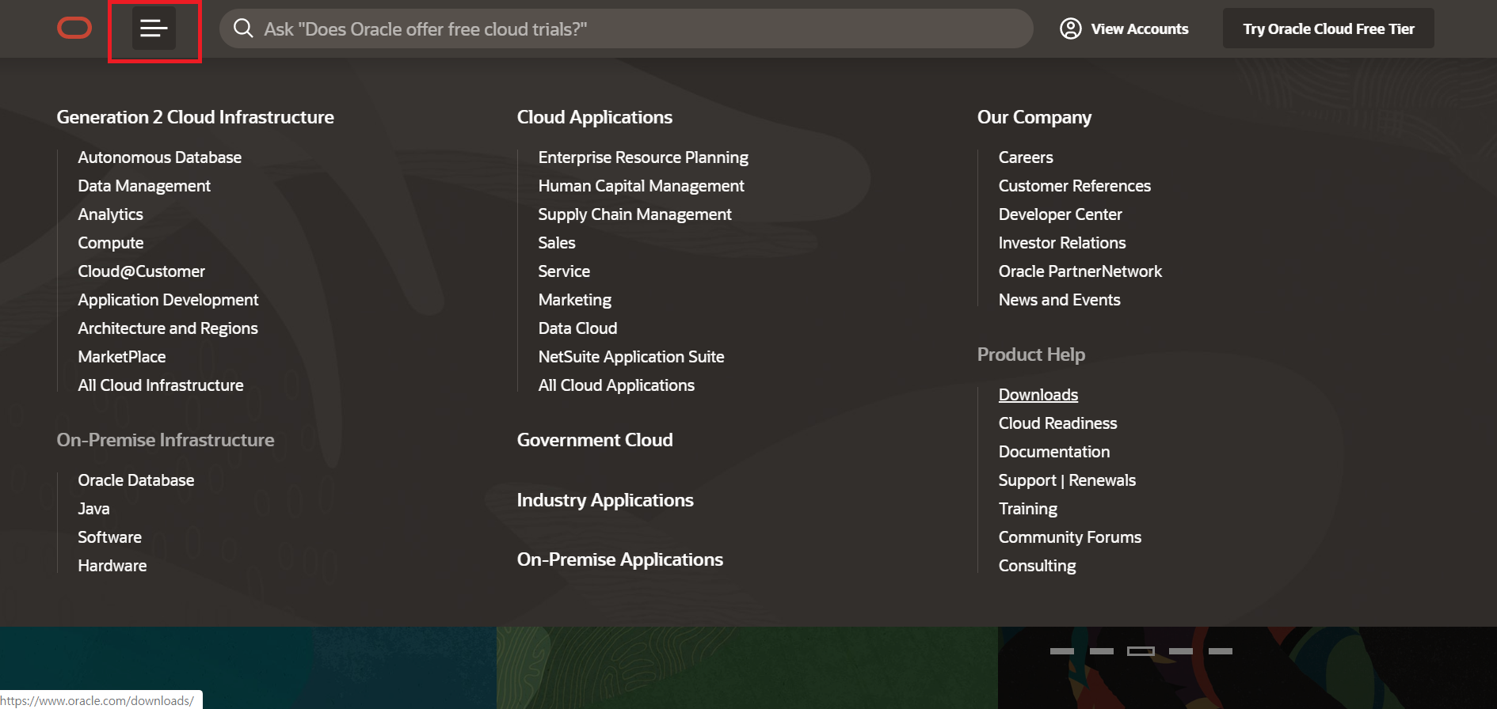This screenshot has height=709, width=1497.
Task: Open Oracle Database link
Action: click(x=135, y=480)
